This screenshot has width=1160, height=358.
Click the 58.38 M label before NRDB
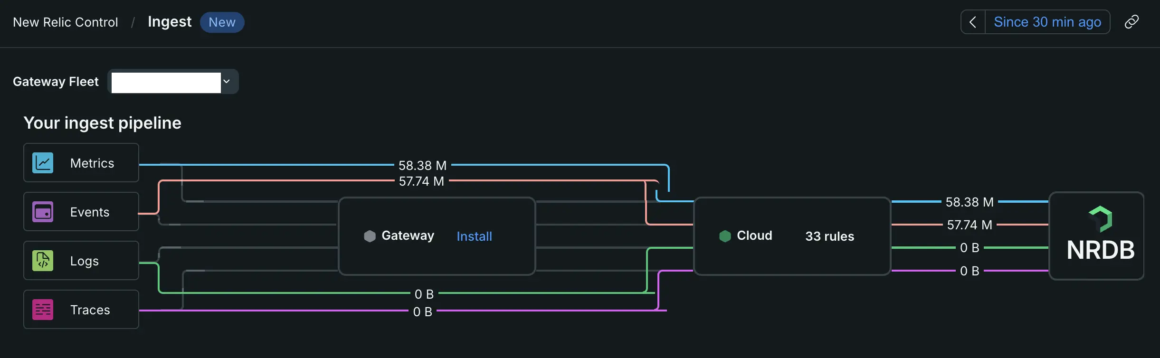tap(970, 202)
